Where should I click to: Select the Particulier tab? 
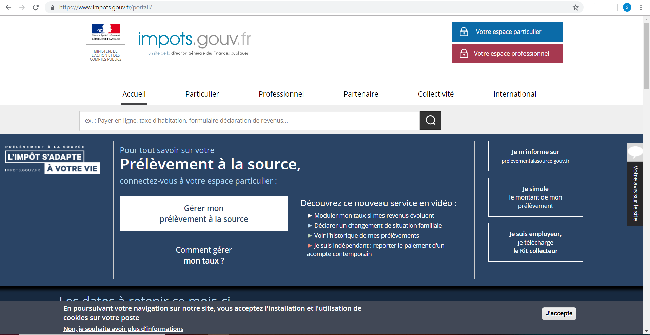(202, 94)
